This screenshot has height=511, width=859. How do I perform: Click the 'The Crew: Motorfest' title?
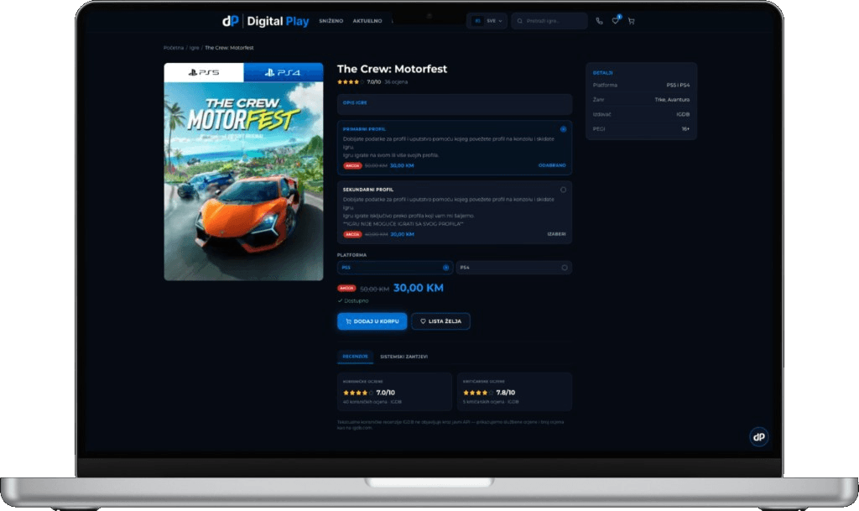392,69
